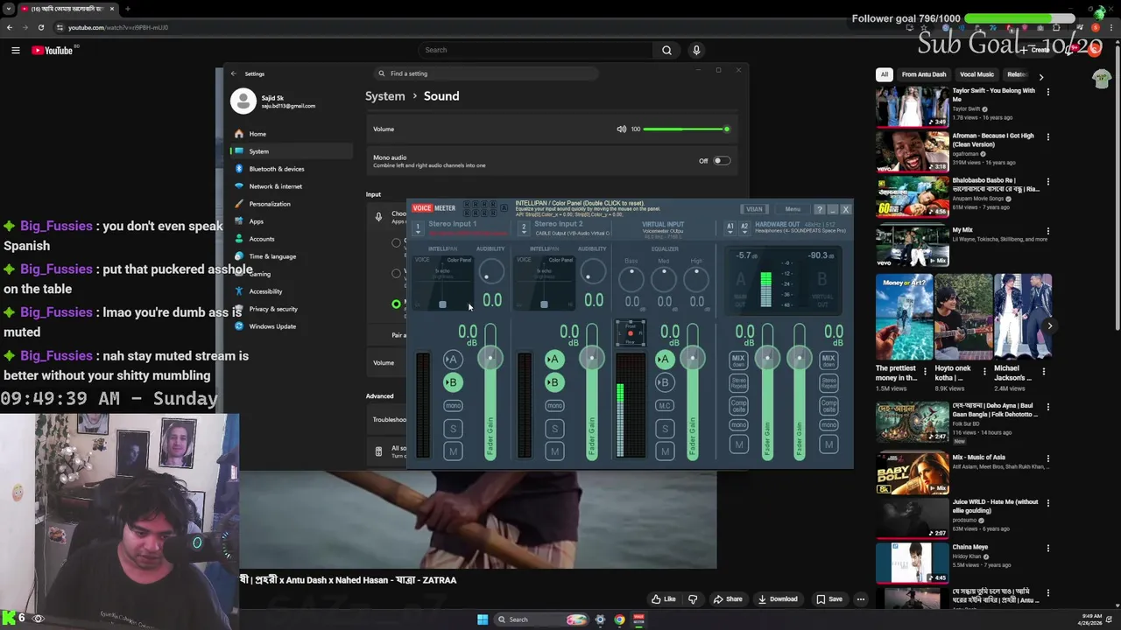Open the Voicemeeter VBAN button
The image size is (1121, 630).
(x=754, y=209)
